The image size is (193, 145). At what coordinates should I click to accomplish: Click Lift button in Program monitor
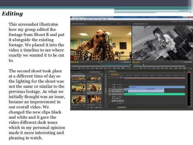point(176,68)
